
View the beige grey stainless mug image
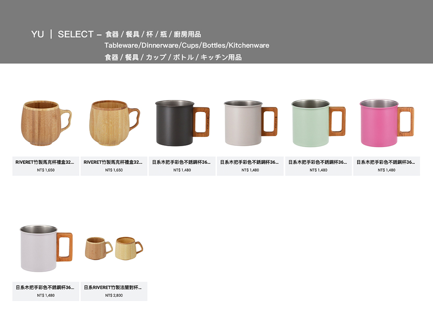250,123
